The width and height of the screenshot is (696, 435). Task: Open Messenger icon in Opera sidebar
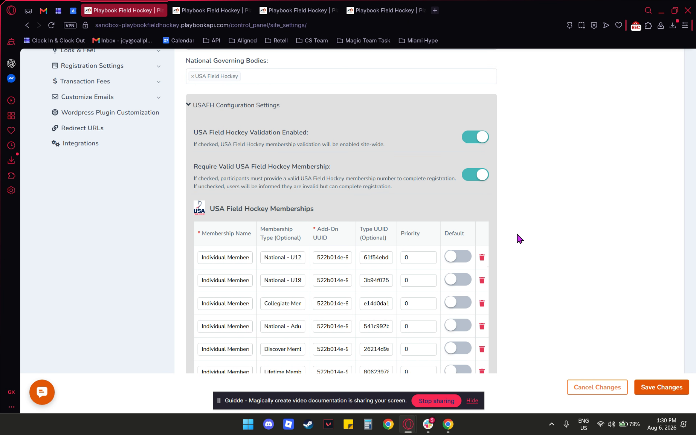tap(11, 78)
